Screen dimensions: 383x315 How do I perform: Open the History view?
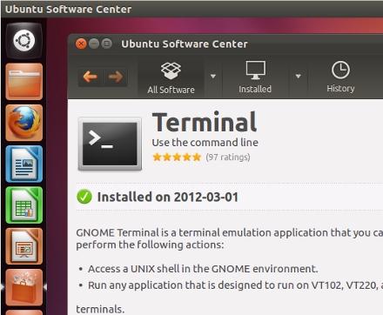click(x=340, y=77)
